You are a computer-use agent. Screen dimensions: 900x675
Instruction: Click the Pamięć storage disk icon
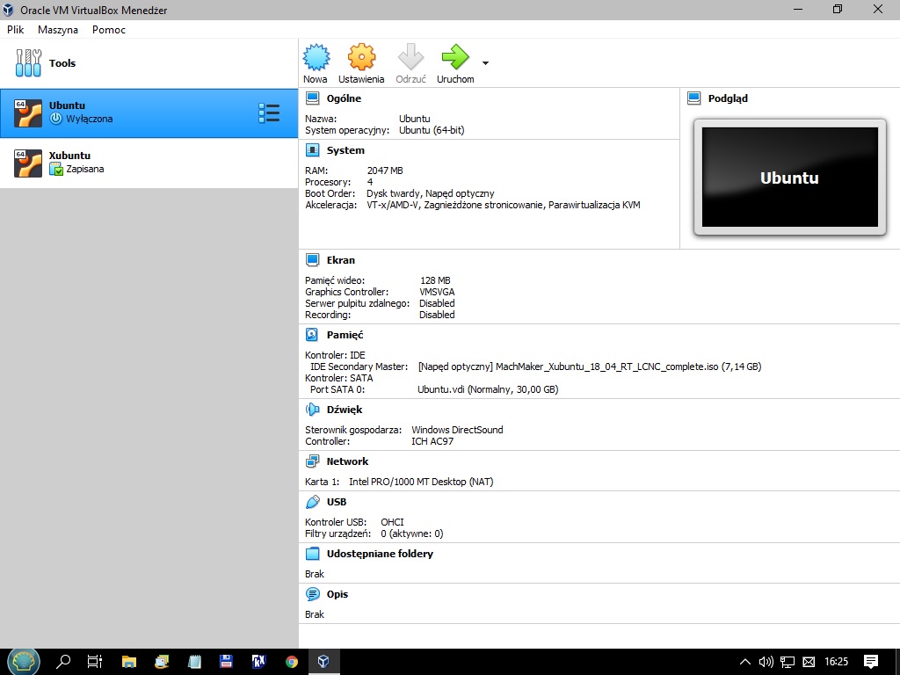[312, 335]
